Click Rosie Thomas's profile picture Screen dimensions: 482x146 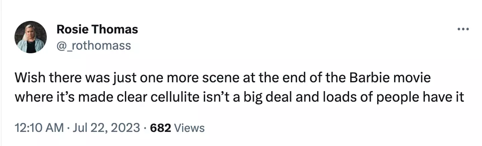pos(30,37)
